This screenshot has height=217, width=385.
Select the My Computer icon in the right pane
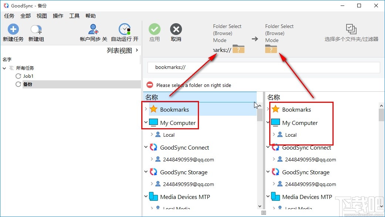coord(276,122)
